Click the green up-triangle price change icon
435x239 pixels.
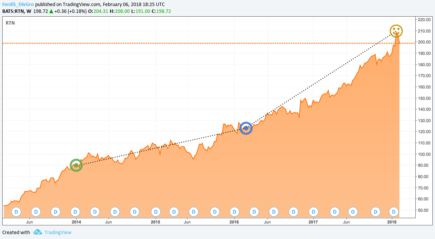(x=51, y=11)
